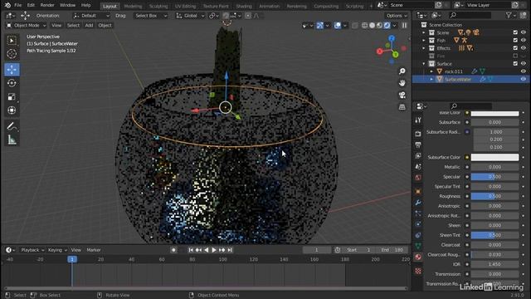The height and width of the screenshot is (299, 531).
Task: Select the Select Box tool in toolbar
Action: click(x=12, y=41)
